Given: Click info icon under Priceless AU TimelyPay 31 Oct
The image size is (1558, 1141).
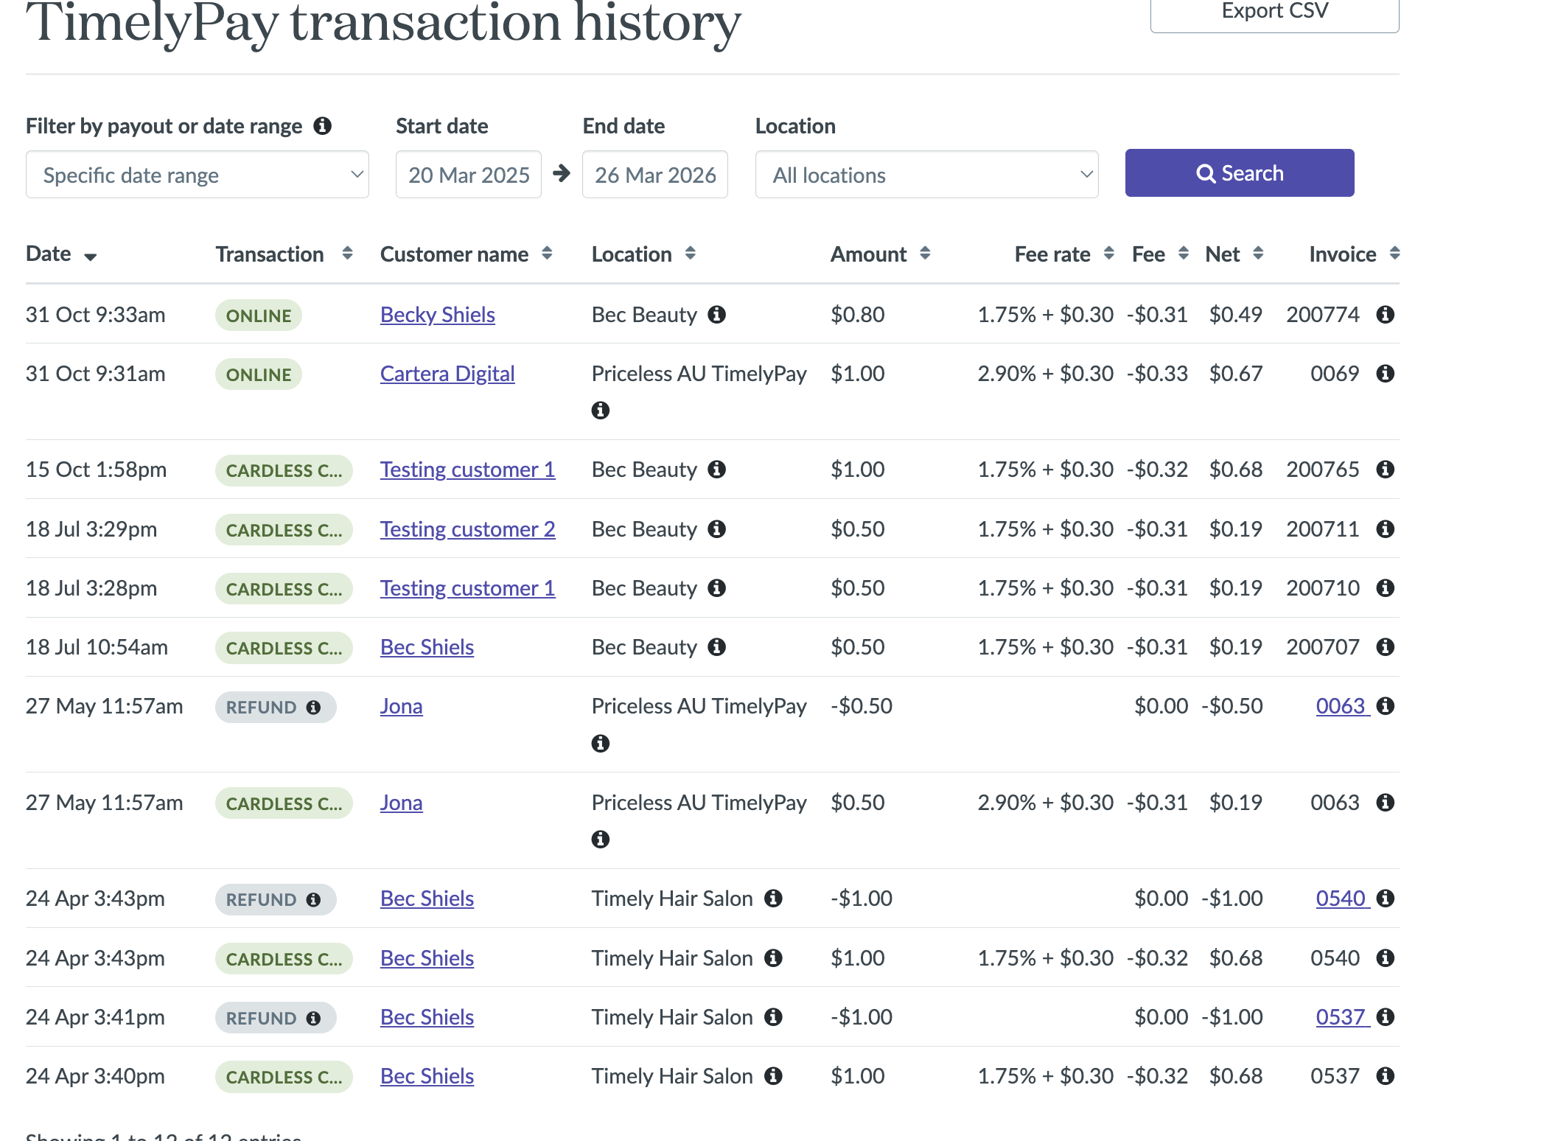Looking at the screenshot, I should (x=600, y=411).
